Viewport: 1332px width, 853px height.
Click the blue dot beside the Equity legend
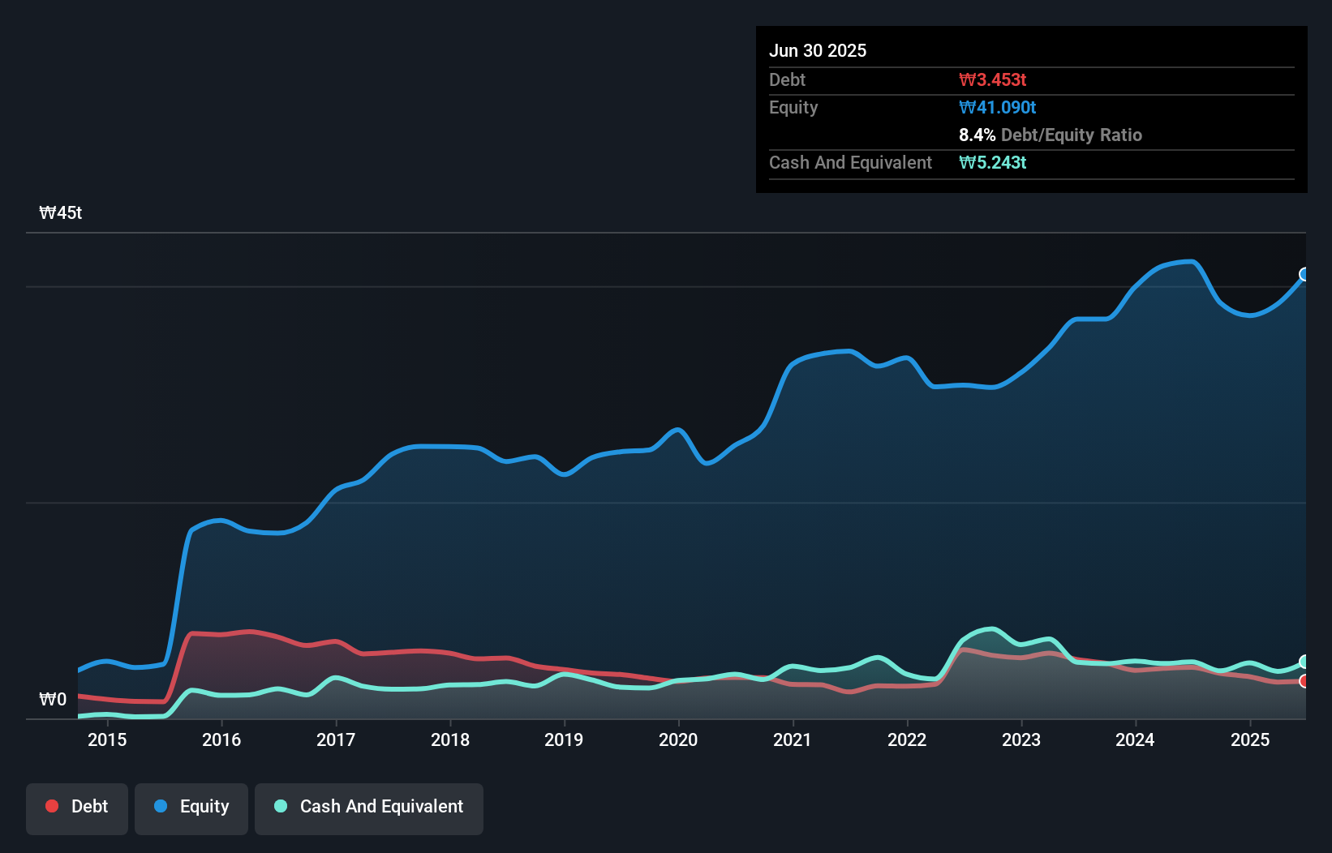click(161, 806)
